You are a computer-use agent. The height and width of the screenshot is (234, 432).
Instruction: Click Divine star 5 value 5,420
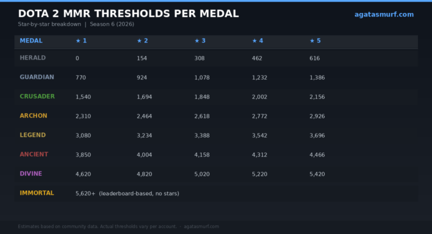317,174
